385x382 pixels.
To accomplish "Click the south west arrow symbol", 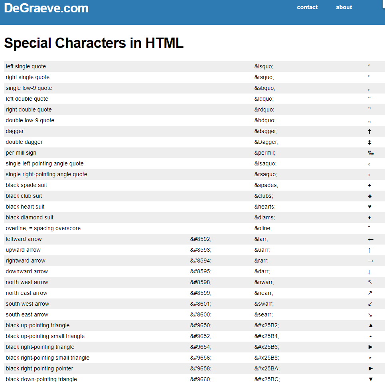I will 370,304.
